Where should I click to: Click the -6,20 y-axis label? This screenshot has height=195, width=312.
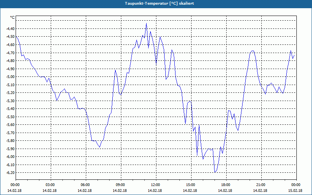click(11, 173)
